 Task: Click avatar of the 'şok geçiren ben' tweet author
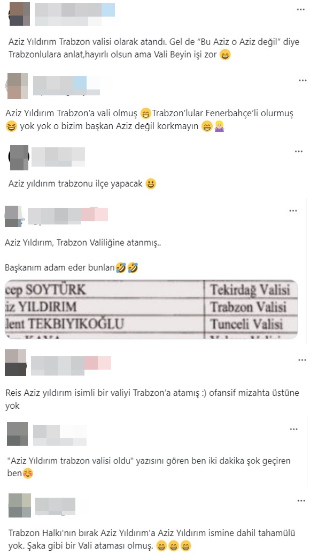(17, 433)
